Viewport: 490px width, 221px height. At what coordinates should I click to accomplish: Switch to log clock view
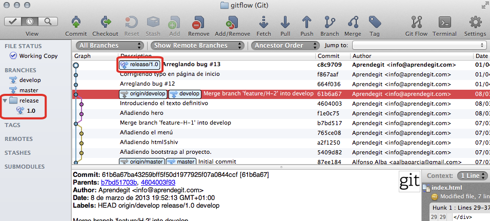pos(31,22)
